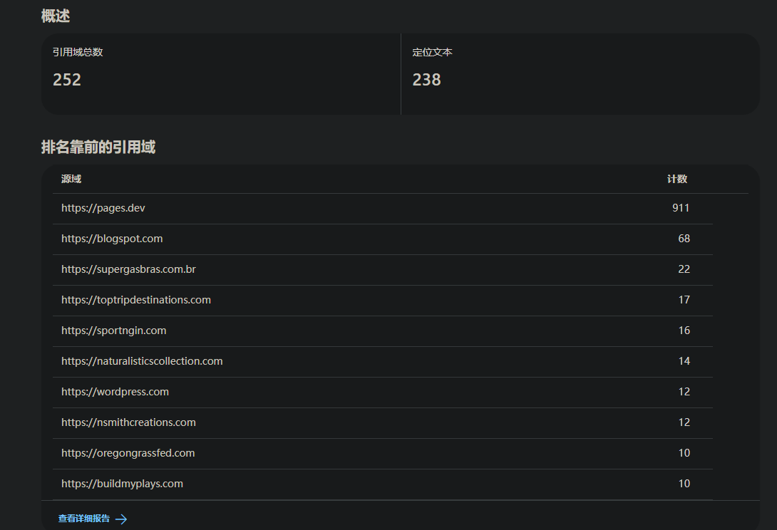This screenshot has height=530, width=777.
Task: Select https://naturalisticscollection.com in the table
Action: tap(142, 361)
